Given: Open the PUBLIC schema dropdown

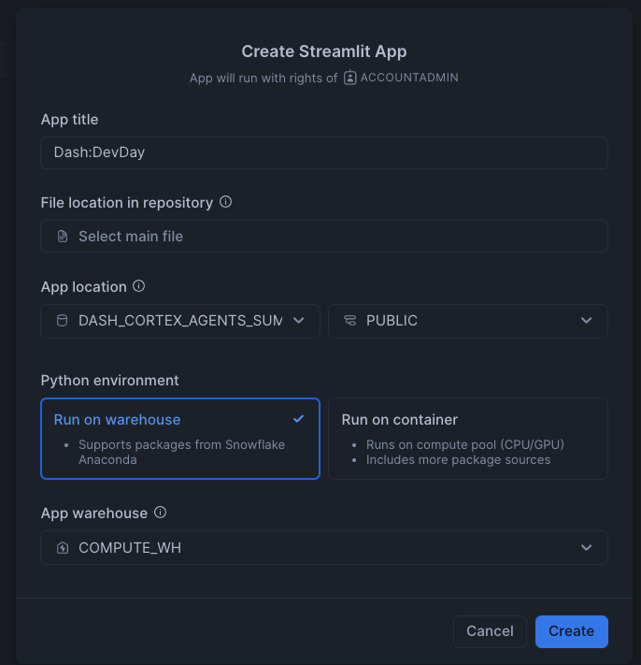Looking at the screenshot, I should pos(468,321).
